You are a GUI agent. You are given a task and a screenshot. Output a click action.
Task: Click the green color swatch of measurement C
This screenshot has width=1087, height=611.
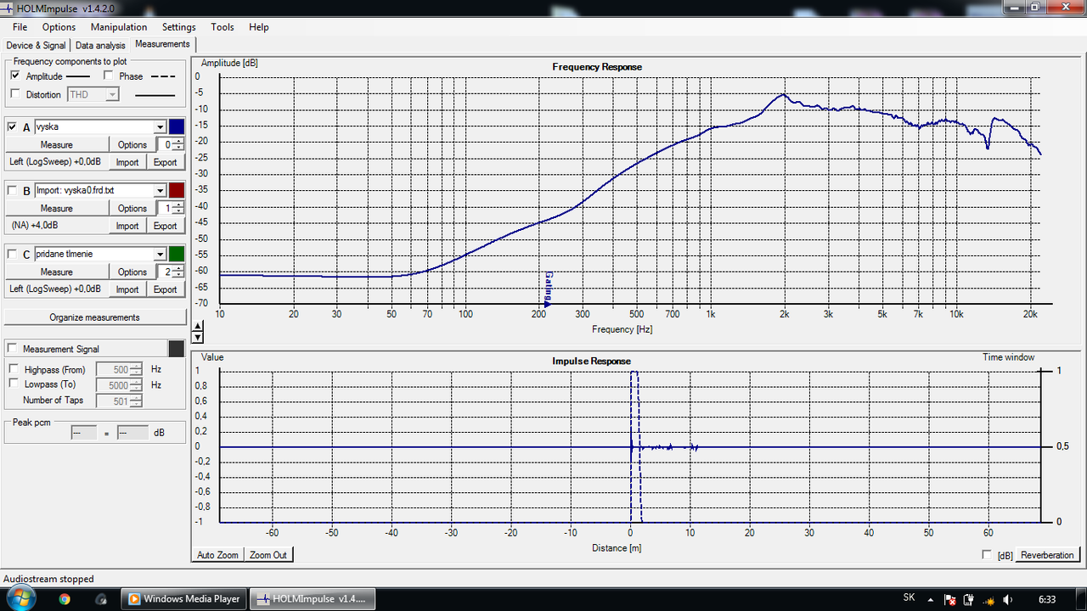(177, 254)
